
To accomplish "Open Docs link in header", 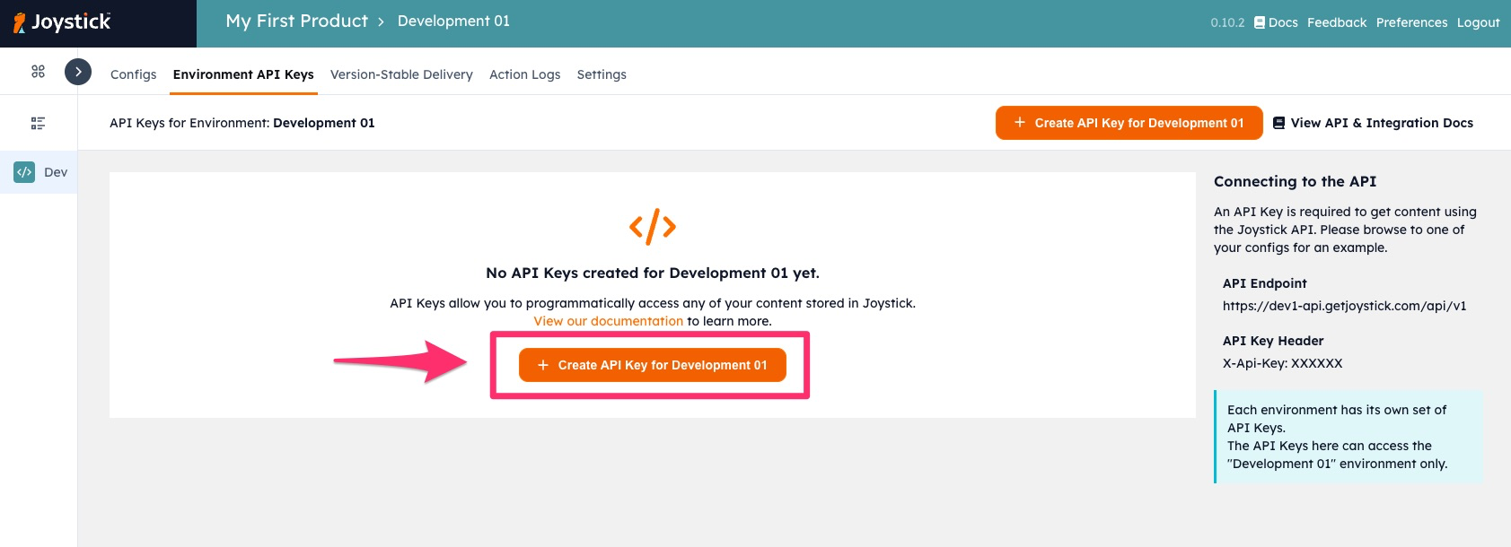I will (1276, 22).
